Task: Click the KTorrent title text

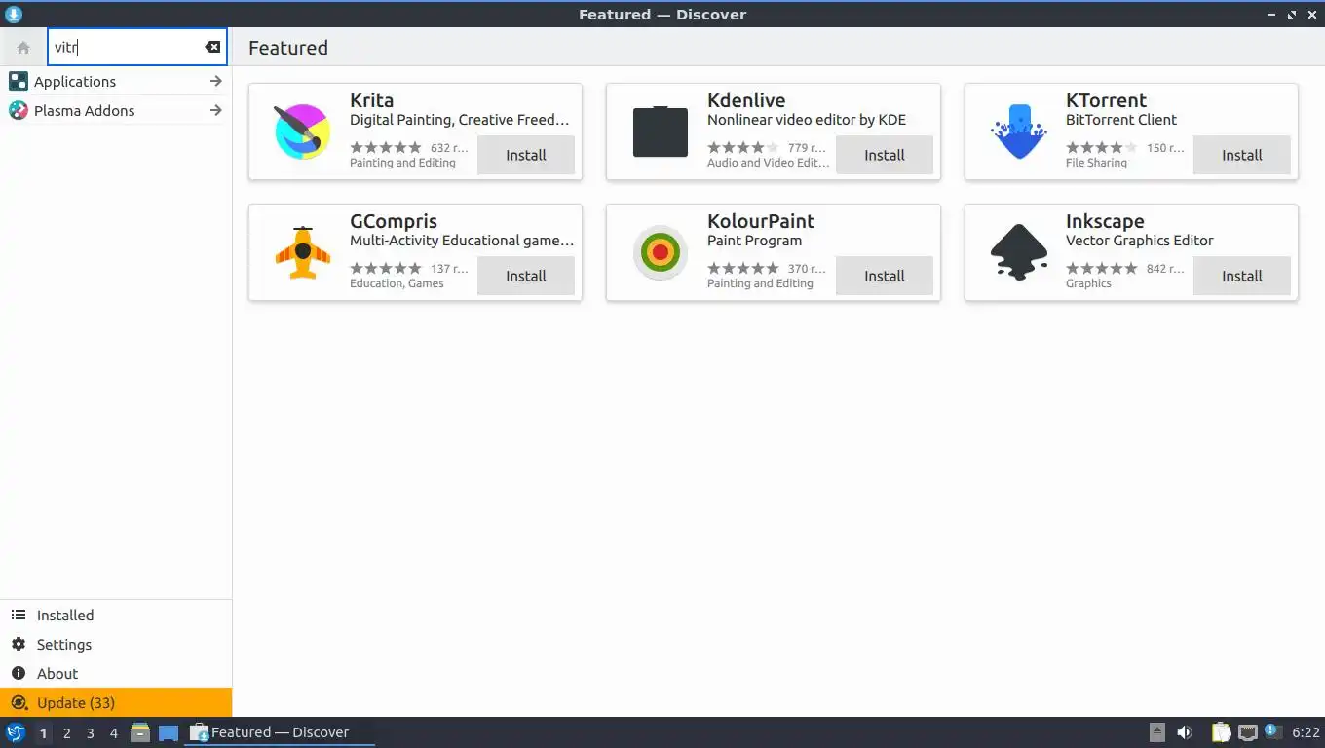Action: 1106,100
